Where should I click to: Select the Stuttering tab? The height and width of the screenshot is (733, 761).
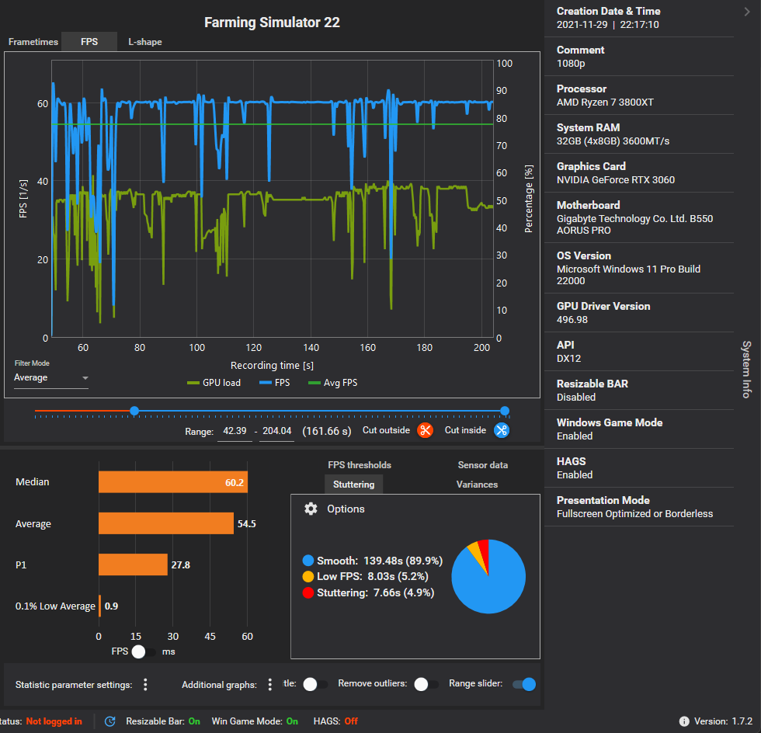pos(354,485)
